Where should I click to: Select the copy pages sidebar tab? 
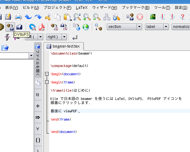(x=38, y=83)
